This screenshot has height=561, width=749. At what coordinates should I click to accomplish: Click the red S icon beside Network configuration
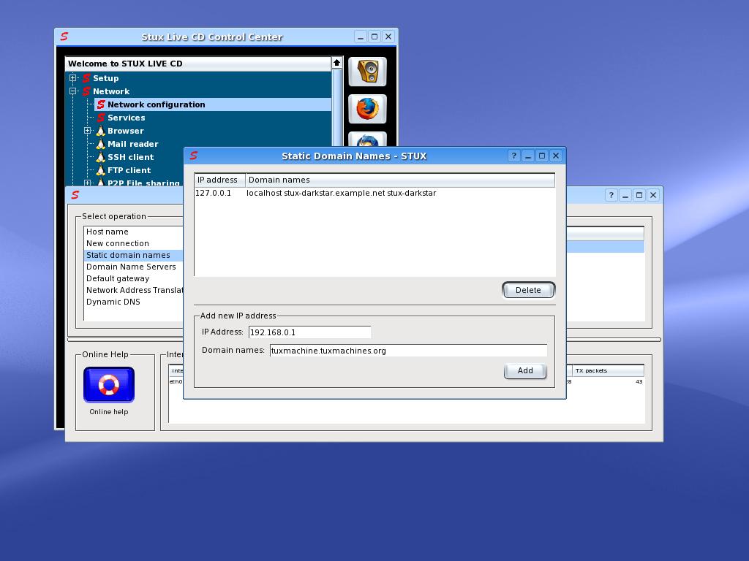(x=101, y=104)
